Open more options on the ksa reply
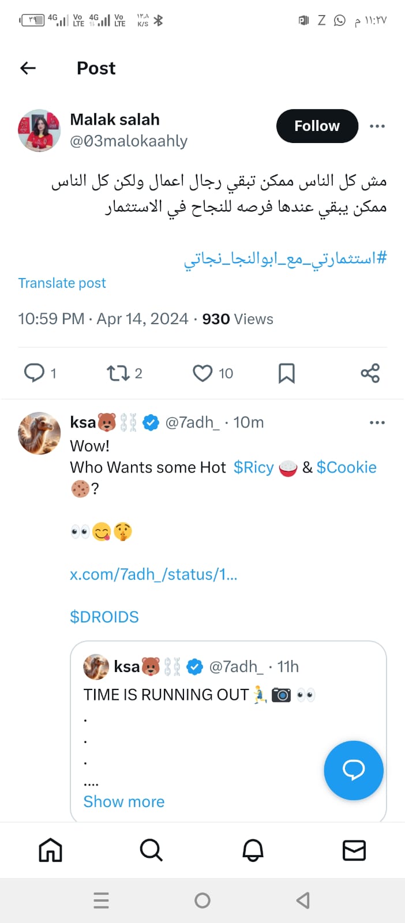 click(x=377, y=423)
